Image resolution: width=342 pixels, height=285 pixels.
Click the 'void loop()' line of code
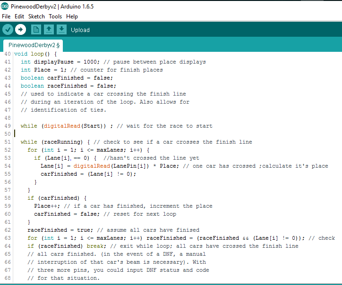35,54
